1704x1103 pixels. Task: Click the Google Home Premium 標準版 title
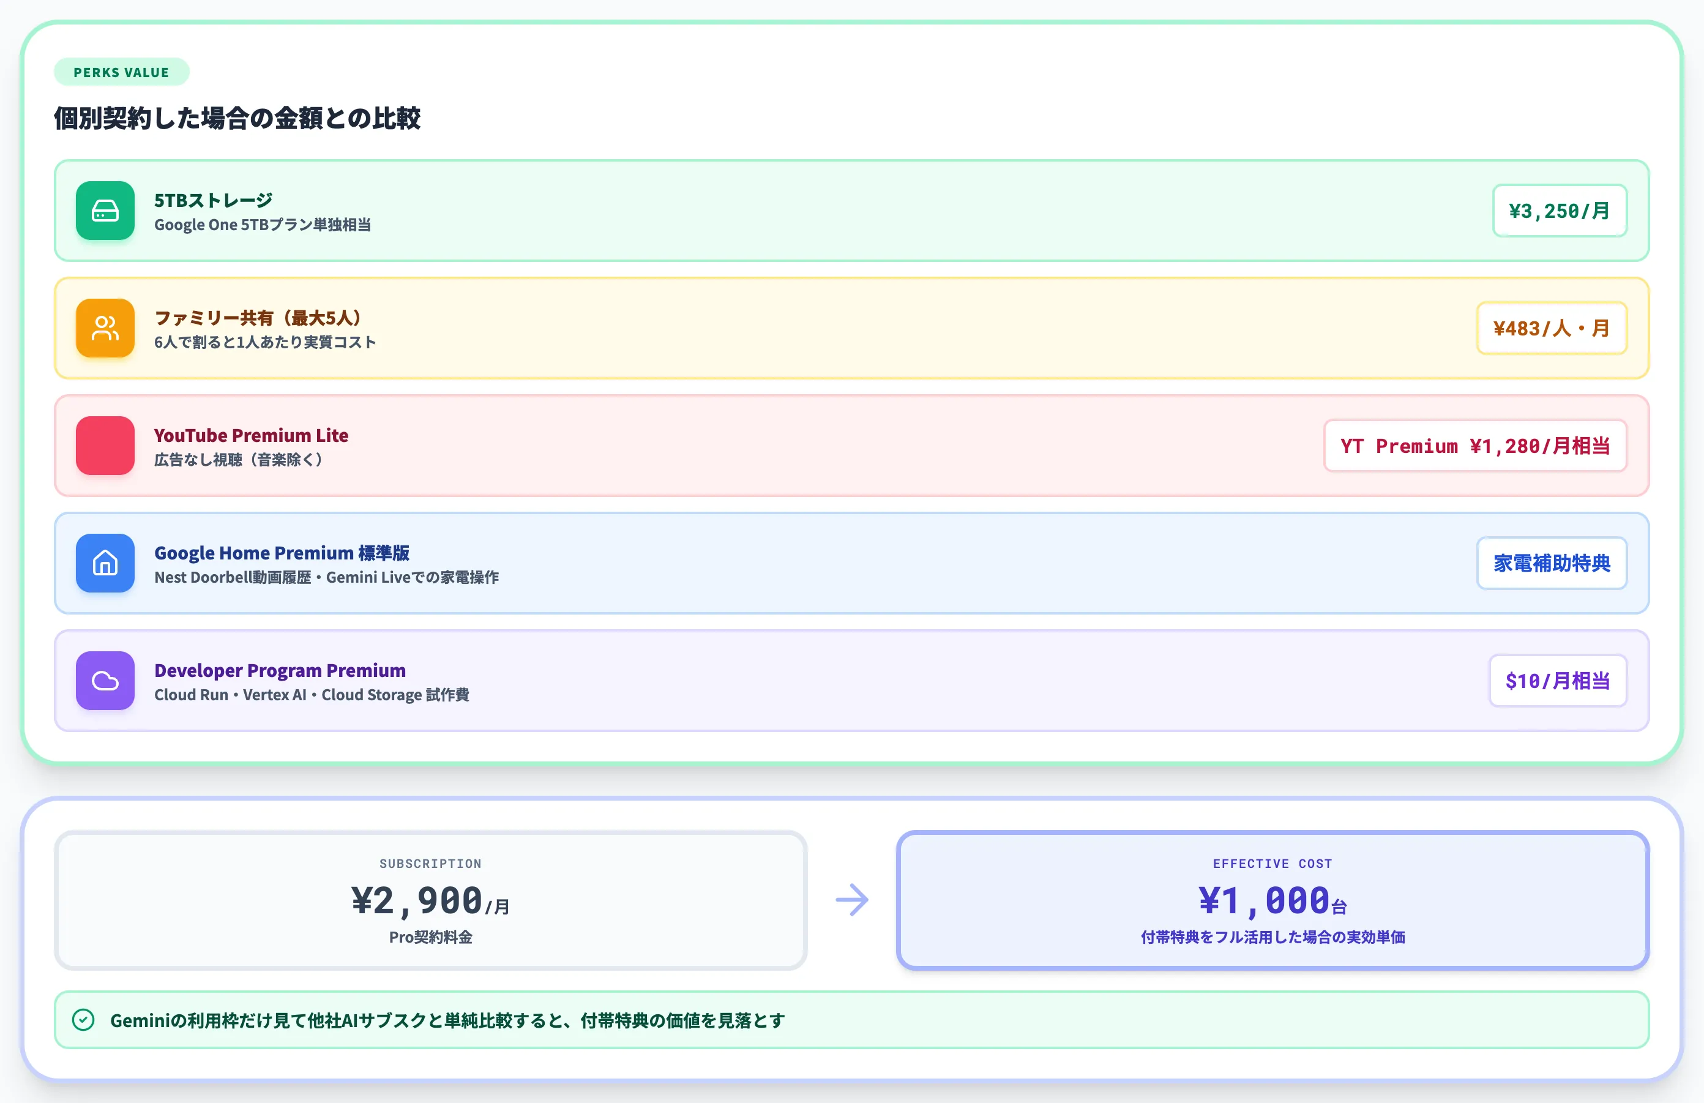282,553
